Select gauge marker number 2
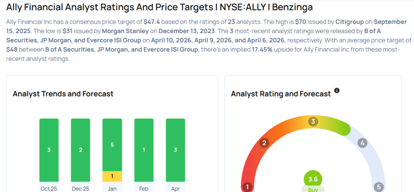 (x=264, y=143)
